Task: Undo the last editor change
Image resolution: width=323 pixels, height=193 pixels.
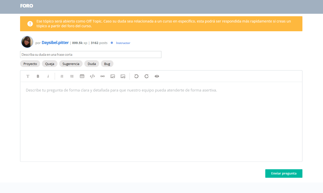Action: (136, 76)
